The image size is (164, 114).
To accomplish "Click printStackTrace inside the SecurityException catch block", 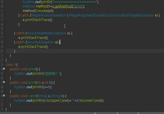I will point(33,47).
